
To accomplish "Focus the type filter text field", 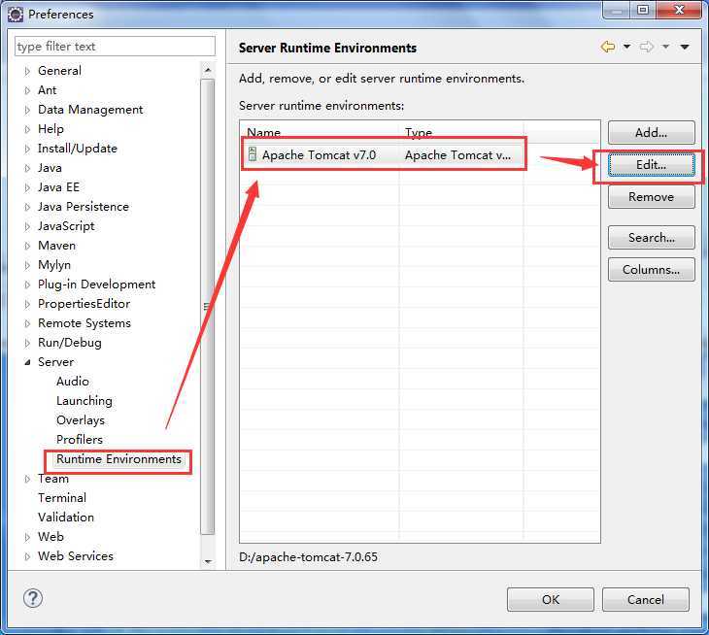I will (x=115, y=47).
